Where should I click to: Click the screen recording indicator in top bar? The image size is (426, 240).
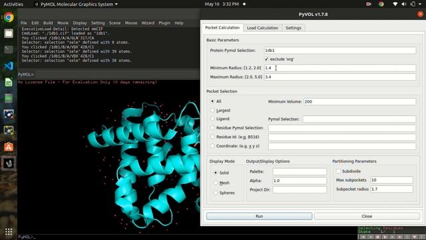(369, 4)
